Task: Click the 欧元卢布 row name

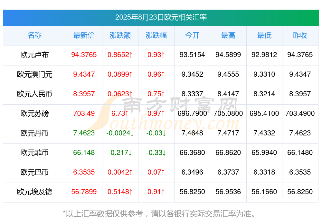Action: click(x=34, y=55)
